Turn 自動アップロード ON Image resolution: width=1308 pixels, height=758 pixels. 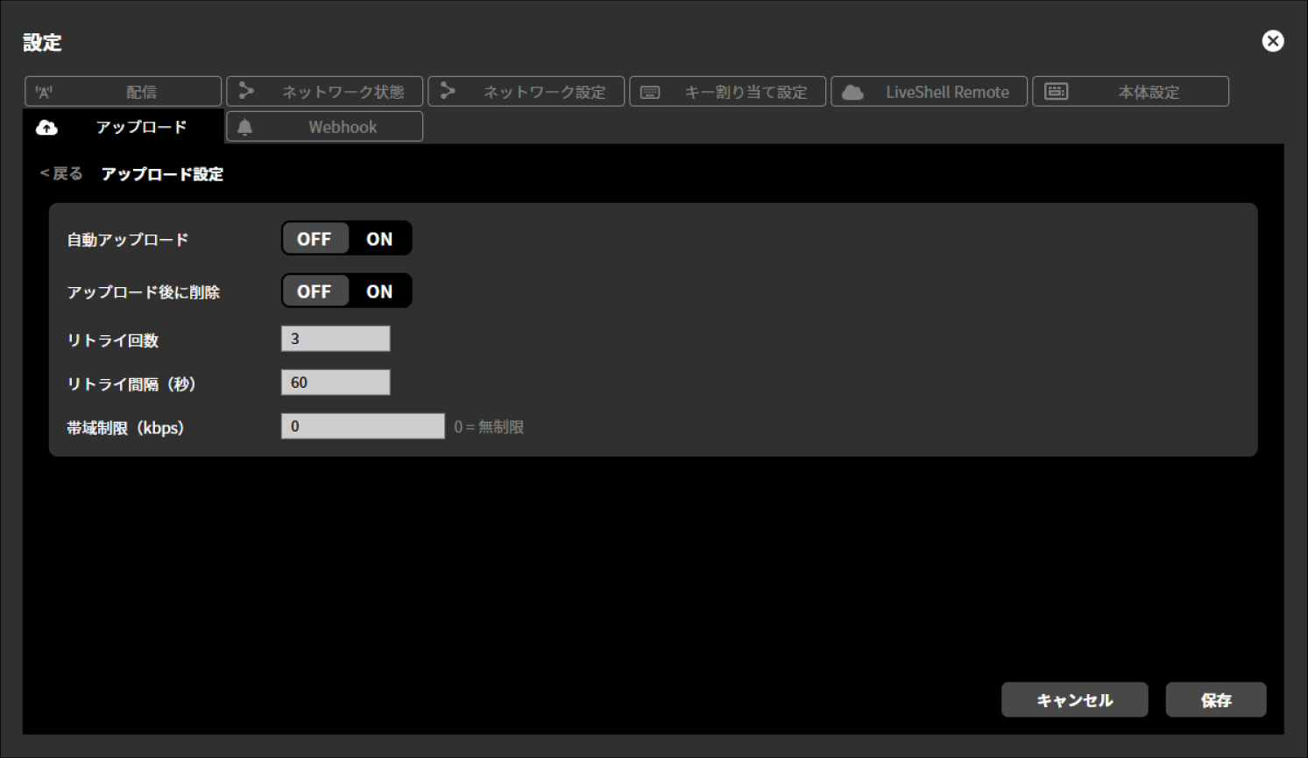click(x=379, y=239)
